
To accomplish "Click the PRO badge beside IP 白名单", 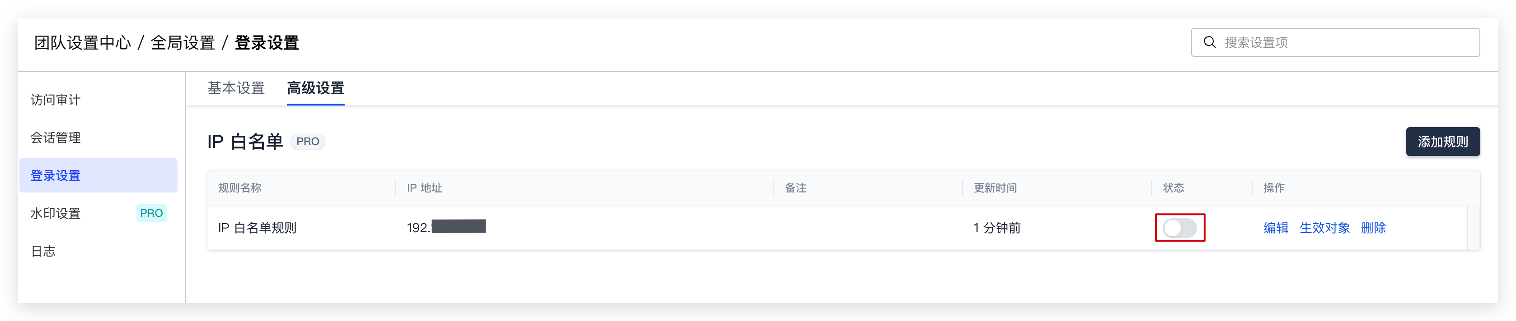I will pos(307,142).
